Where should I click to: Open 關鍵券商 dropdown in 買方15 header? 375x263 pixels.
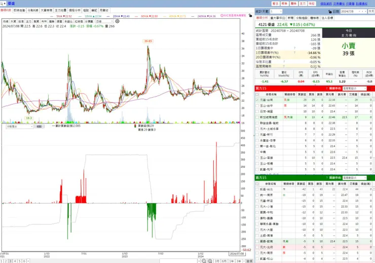(354, 89)
